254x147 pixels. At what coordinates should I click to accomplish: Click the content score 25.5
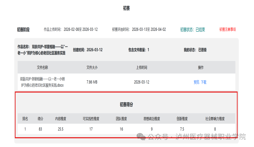pyautogui.click(x=61, y=129)
